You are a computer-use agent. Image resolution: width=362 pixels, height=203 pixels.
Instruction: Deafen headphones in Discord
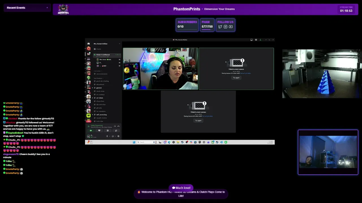click(113, 136)
